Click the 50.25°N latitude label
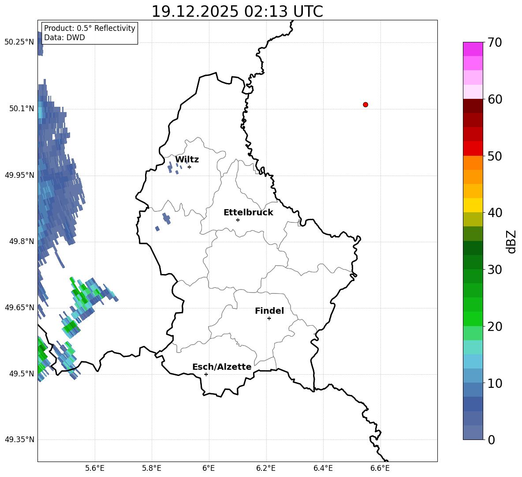 tap(19, 42)
